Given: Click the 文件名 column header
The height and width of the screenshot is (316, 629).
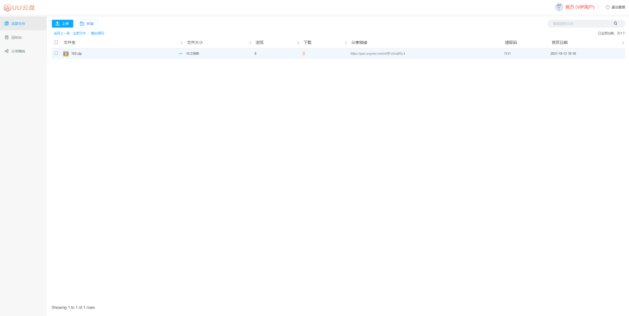Looking at the screenshot, I should tap(69, 42).
